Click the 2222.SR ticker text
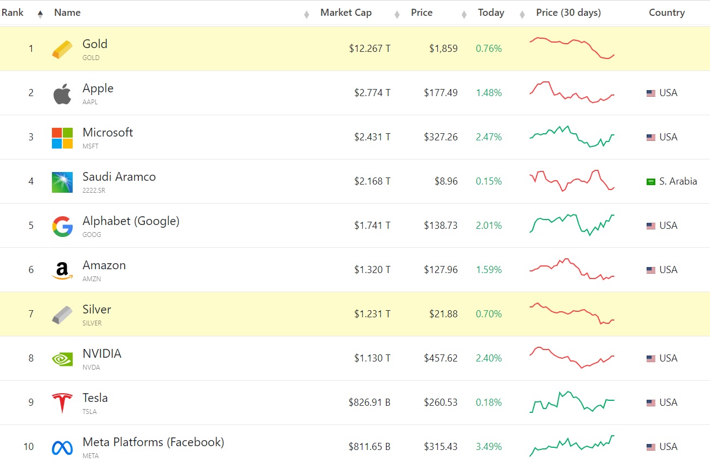 (94, 190)
